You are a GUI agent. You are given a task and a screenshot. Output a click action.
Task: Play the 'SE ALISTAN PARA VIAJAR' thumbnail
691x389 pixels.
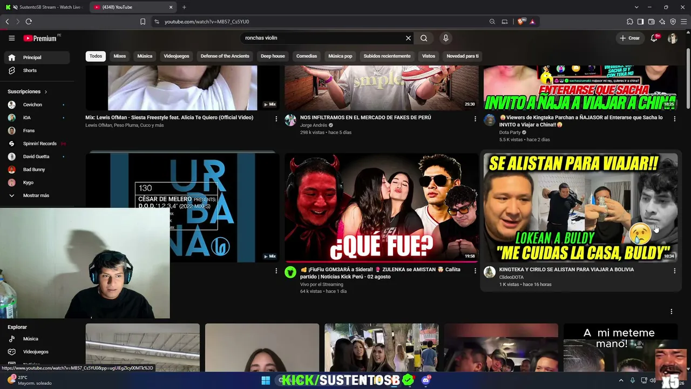pos(580,207)
